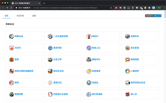Click the shield extension icon
Viewport: 166px width, 103px height.
137,8
